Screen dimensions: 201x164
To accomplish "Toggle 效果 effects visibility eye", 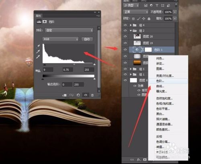I will 135,86.
